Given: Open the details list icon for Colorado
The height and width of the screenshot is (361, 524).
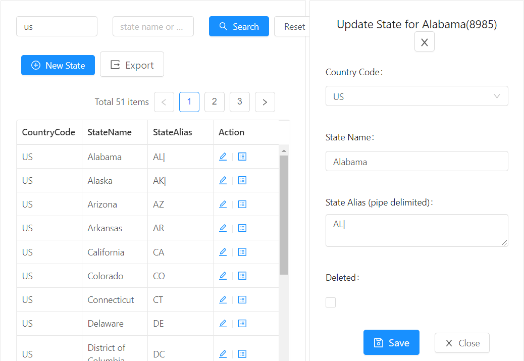Looking at the screenshot, I should [242, 276].
